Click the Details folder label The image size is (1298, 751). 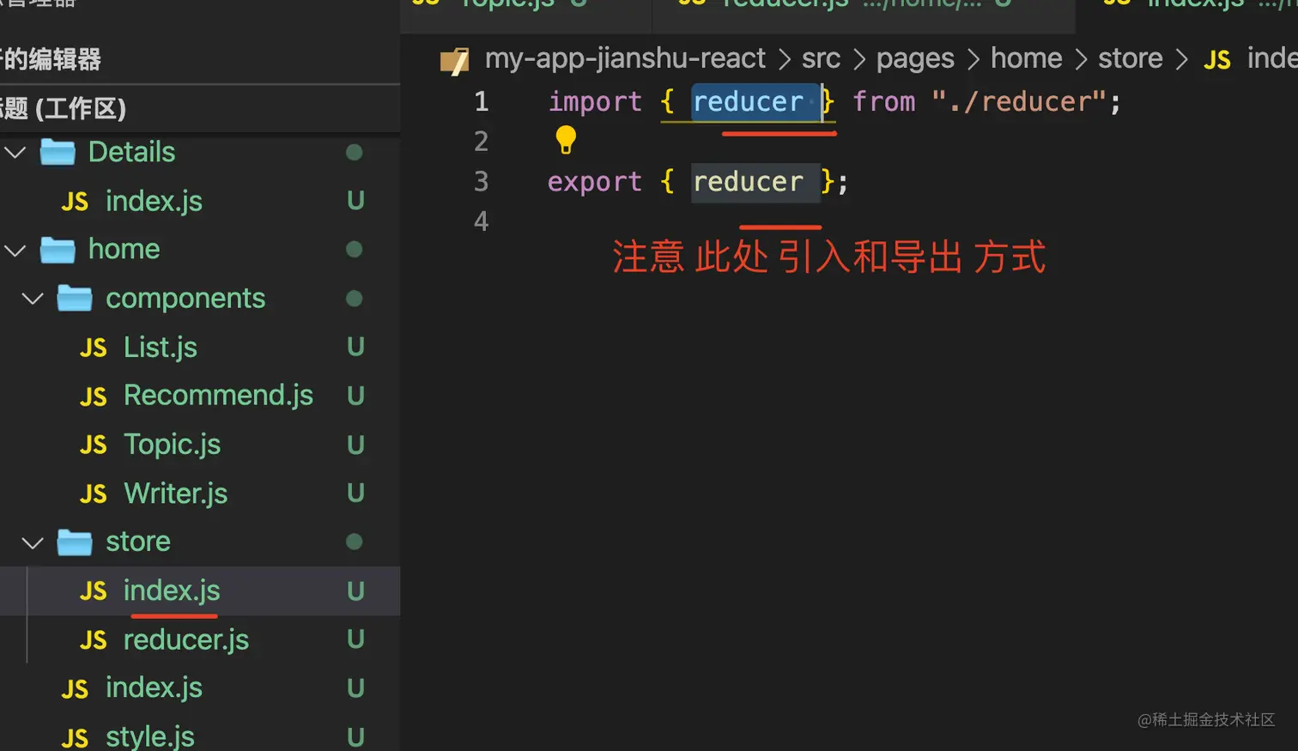pos(131,152)
